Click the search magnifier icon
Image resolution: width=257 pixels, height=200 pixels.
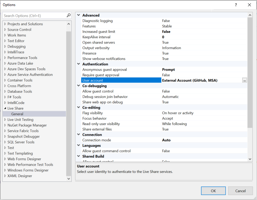tap(68, 15)
